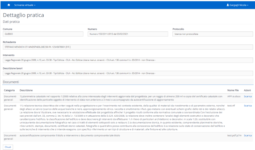Click the Descrizione column header
This screenshot has width=255, height=150.
[26, 90]
